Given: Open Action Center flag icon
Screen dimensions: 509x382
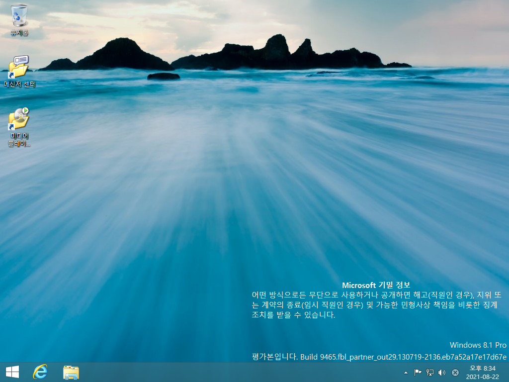Looking at the screenshot, I should tap(418, 373).
